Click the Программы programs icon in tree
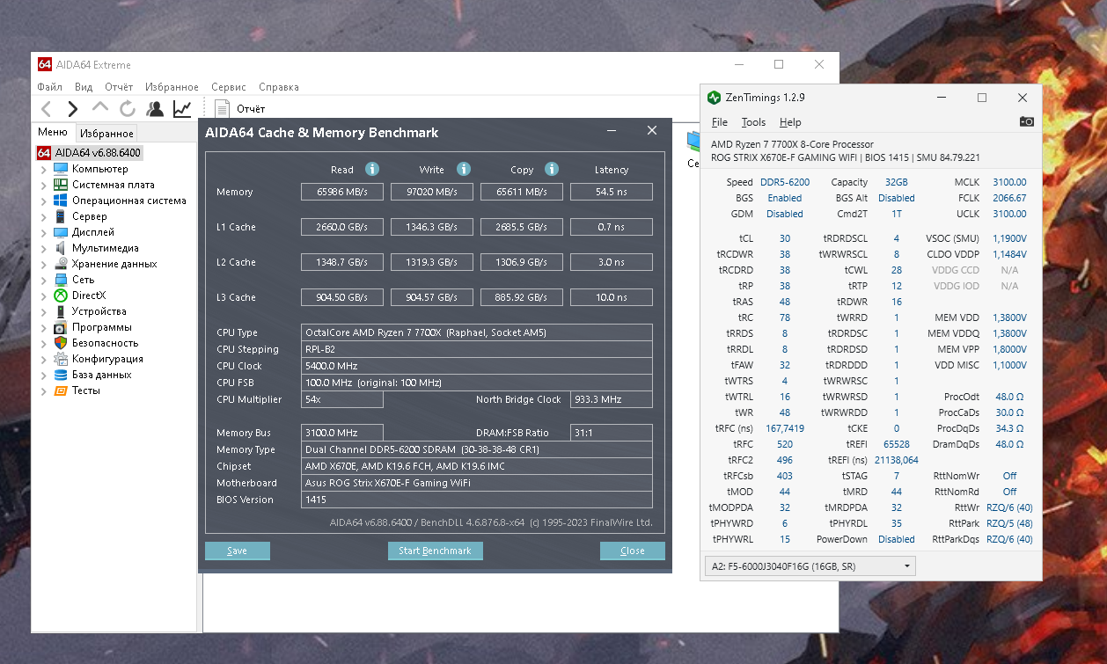The image size is (1107, 664). pyautogui.click(x=61, y=327)
